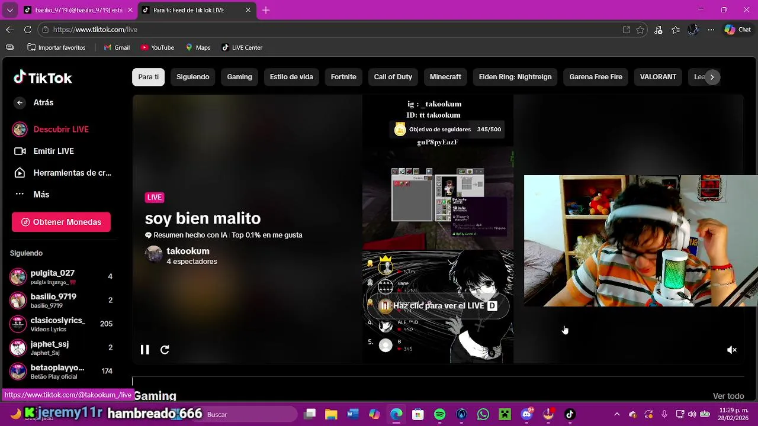758x426 pixels.
Task: Select the Fortnite category tab
Action: click(x=343, y=77)
